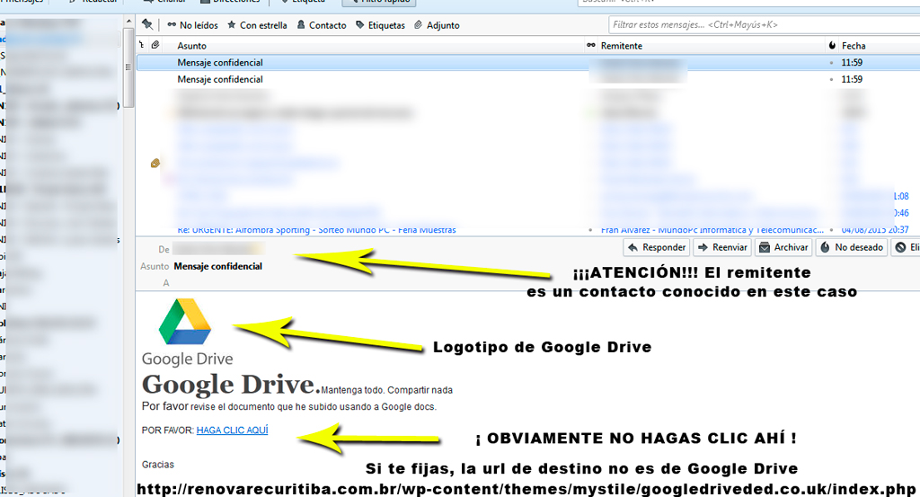Toggle the Adjunto filter

pos(437,25)
